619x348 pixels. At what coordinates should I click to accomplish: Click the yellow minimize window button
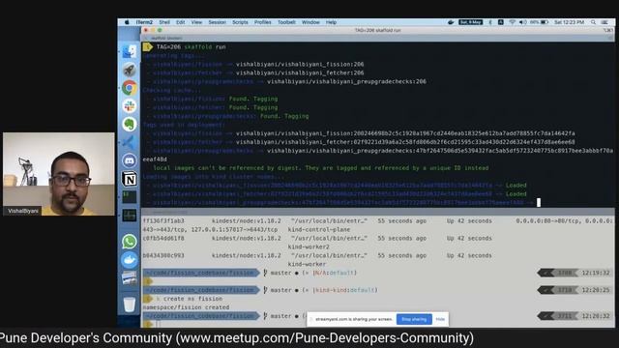click(153, 30)
